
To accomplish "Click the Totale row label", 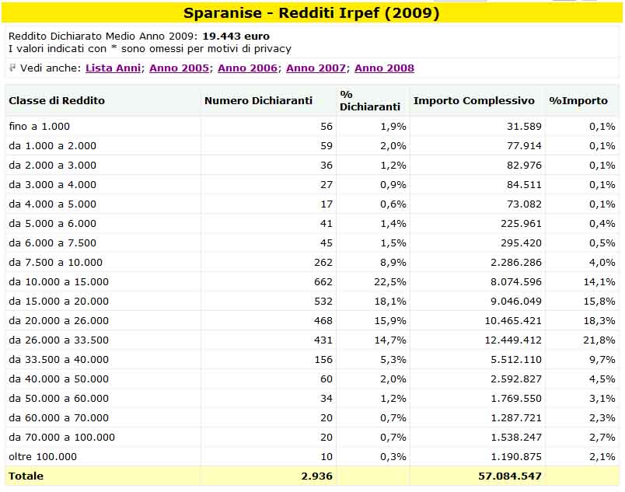I will [26, 476].
